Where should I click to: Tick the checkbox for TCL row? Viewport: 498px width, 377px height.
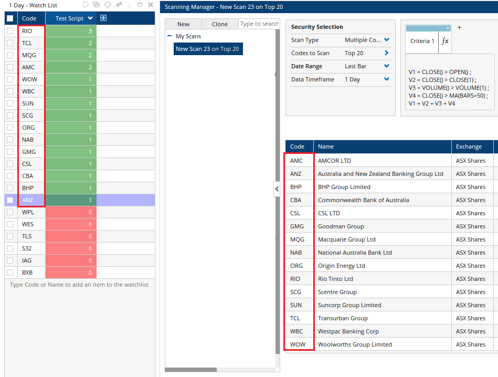[x=10, y=43]
